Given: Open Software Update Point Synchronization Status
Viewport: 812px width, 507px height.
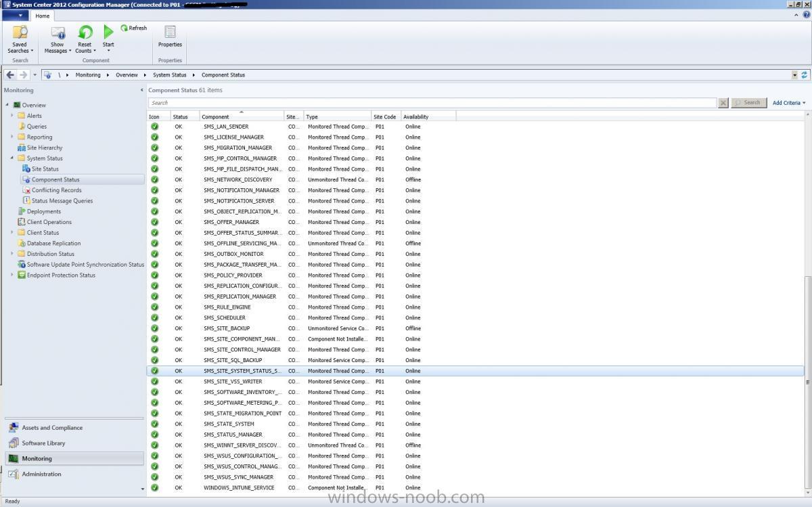Looking at the screenshot, I should [x=85, y=265].
